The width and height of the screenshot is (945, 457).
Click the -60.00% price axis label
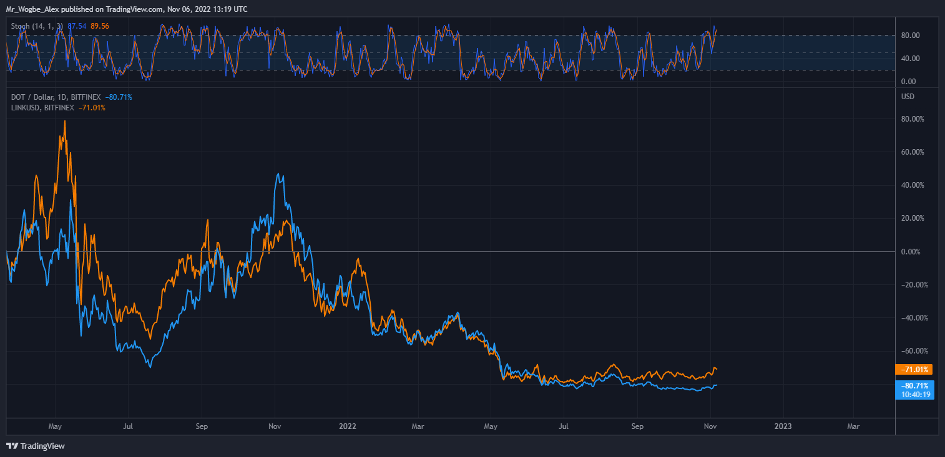click(914, 351)
